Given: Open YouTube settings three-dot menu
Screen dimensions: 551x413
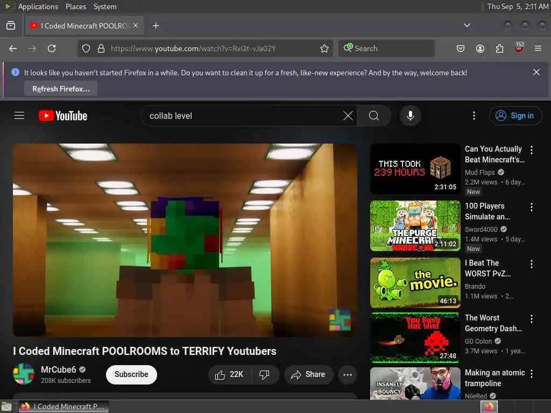Looking at the screenshot, I should pyautogui.click(x=474, y=116).
